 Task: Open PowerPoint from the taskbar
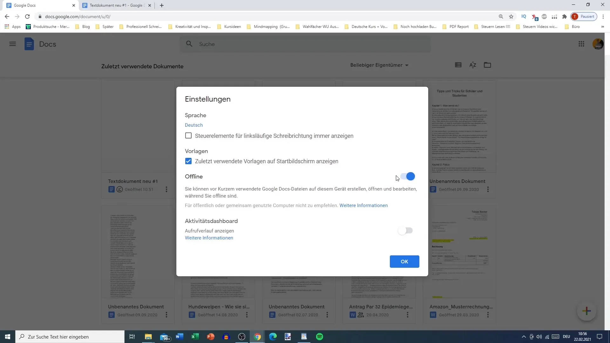pyautogui.click(x=211, y=337)
